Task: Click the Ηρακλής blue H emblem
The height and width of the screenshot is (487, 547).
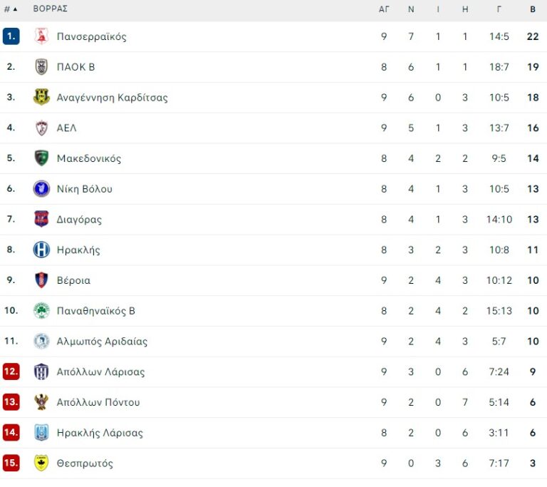Action: click(x=41, y=250)
